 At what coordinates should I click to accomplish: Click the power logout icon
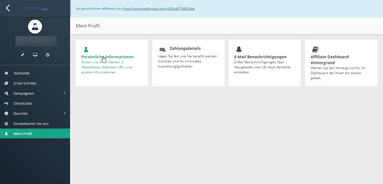(x=48, y=55)
